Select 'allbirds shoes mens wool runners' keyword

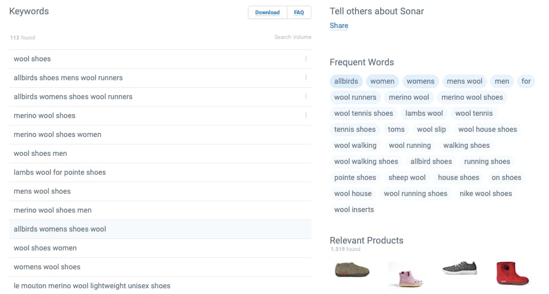click(x=160, y=78)
